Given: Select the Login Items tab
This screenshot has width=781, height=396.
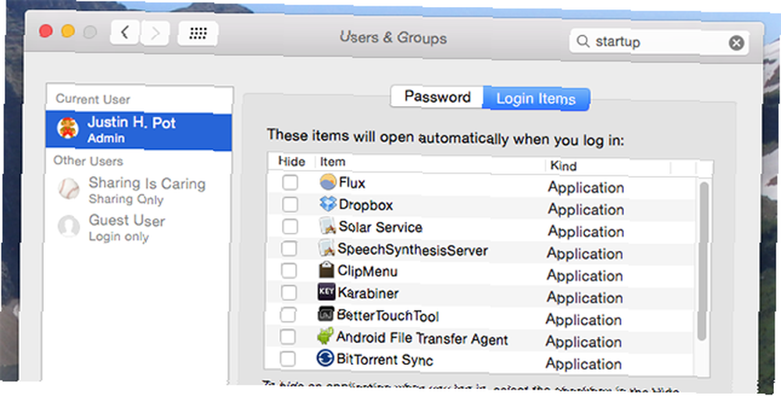Looking at the screenshot, I should point(537,99).
